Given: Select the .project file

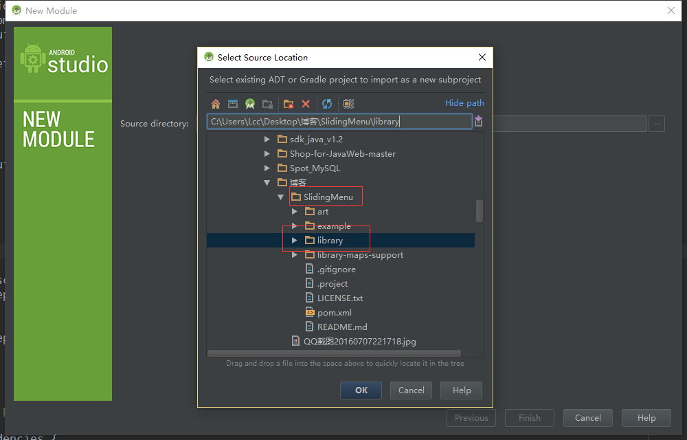Looking at the screenshot, I should click(327, 284).
